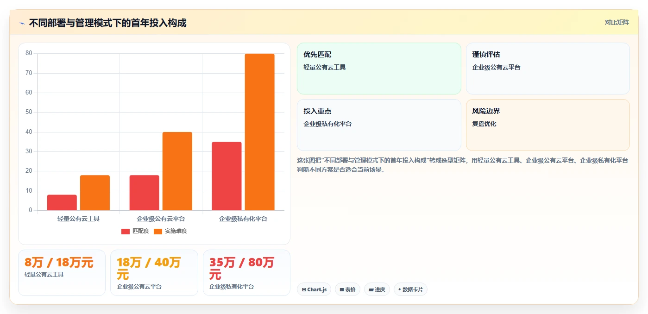Click the red 匹配度 legend color swatch
This screenshot has height=314, width=648.
pyautogui.click(x=126, y=231)
